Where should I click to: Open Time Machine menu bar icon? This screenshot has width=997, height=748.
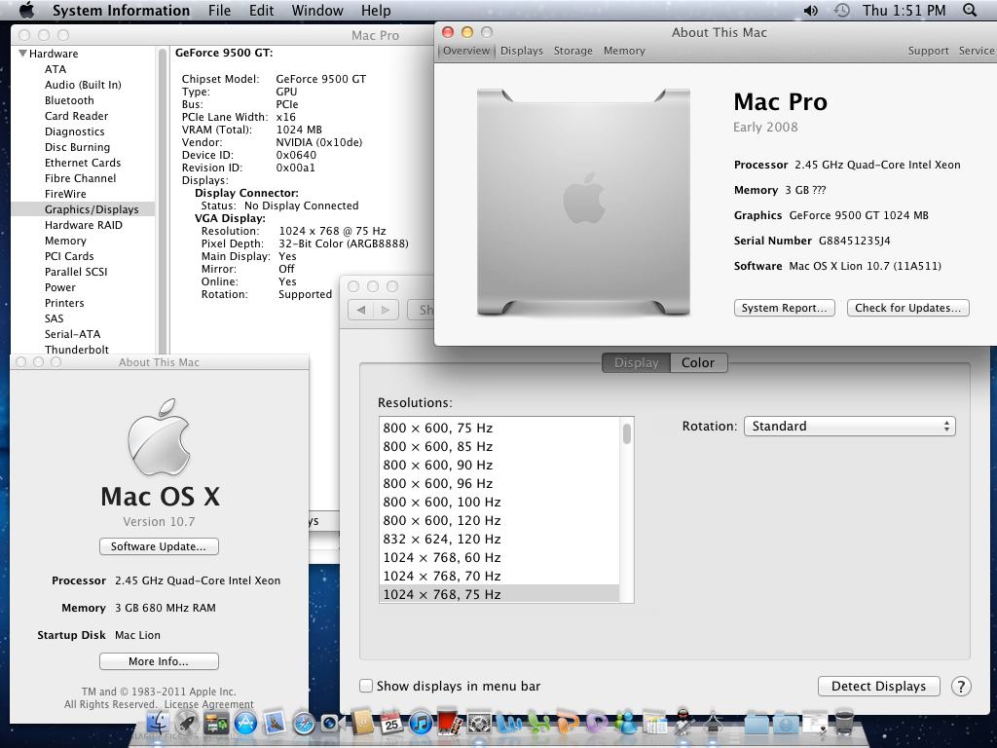click(x=842, y=10)
